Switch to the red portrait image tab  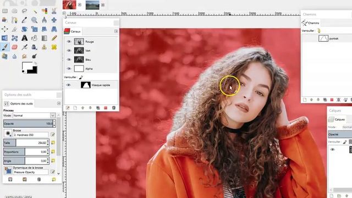(69, 5)
